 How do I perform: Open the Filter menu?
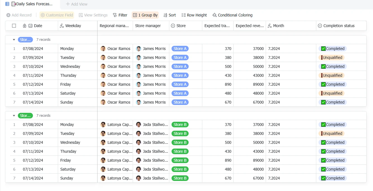click(x=120, y=15)
